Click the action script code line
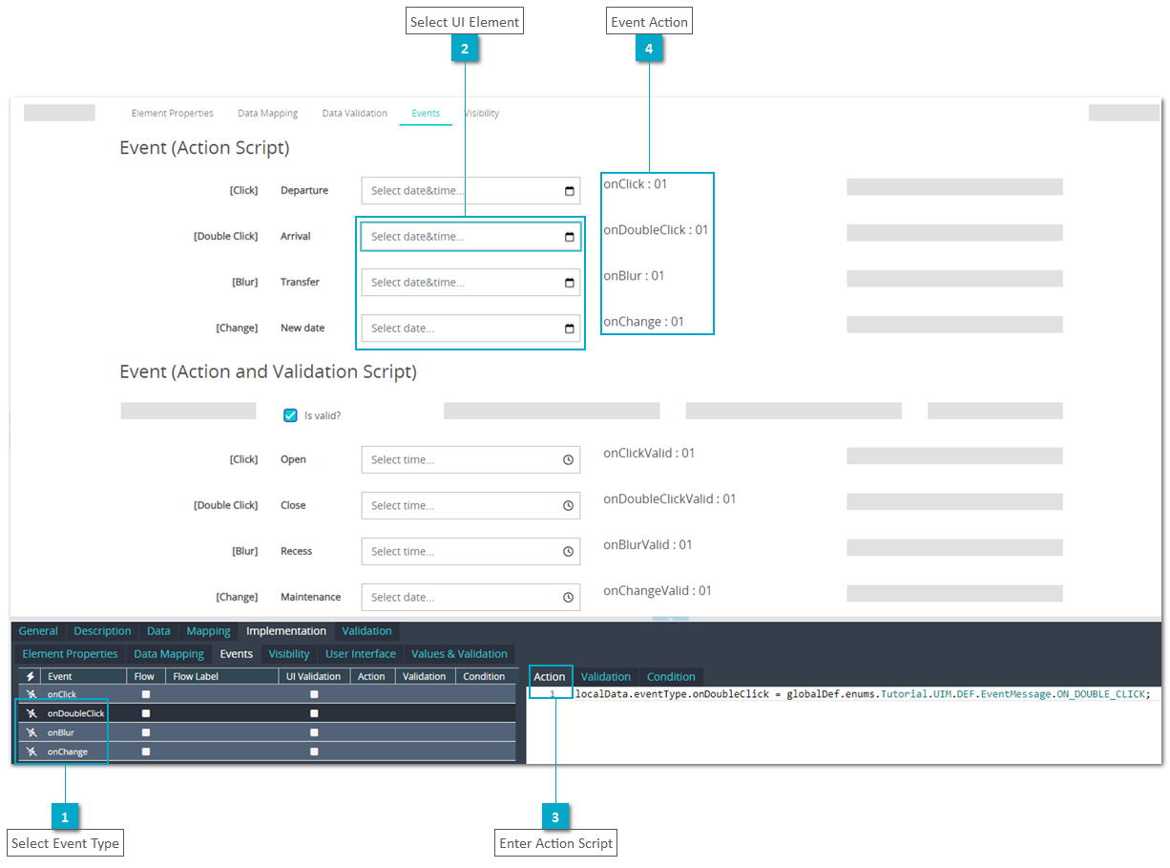Viewport: 1170px width, 868px height. pos(863,694)
